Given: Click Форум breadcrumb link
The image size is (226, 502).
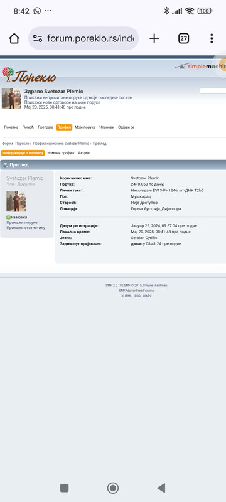Looking at the screenshot, I should coord(7,144).
